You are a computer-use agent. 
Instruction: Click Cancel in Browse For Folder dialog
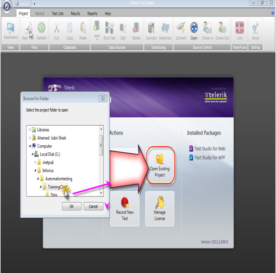93,206
